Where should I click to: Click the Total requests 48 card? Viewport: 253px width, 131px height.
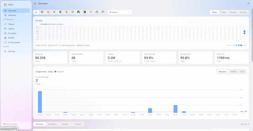tap(86, 58)
